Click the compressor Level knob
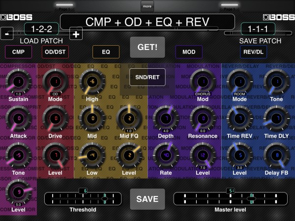 [x=18, y=192]
